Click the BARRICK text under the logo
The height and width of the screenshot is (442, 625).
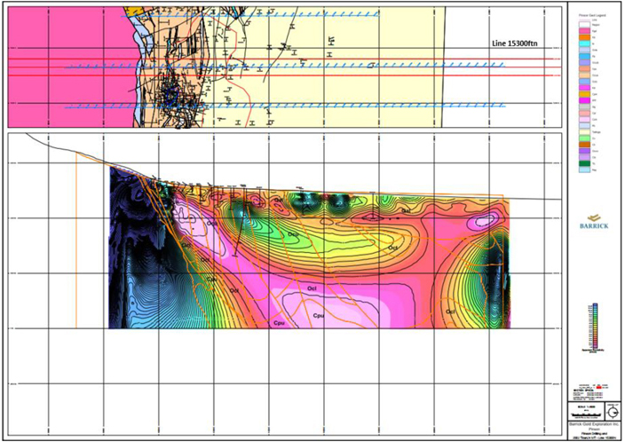coord(595,226)
